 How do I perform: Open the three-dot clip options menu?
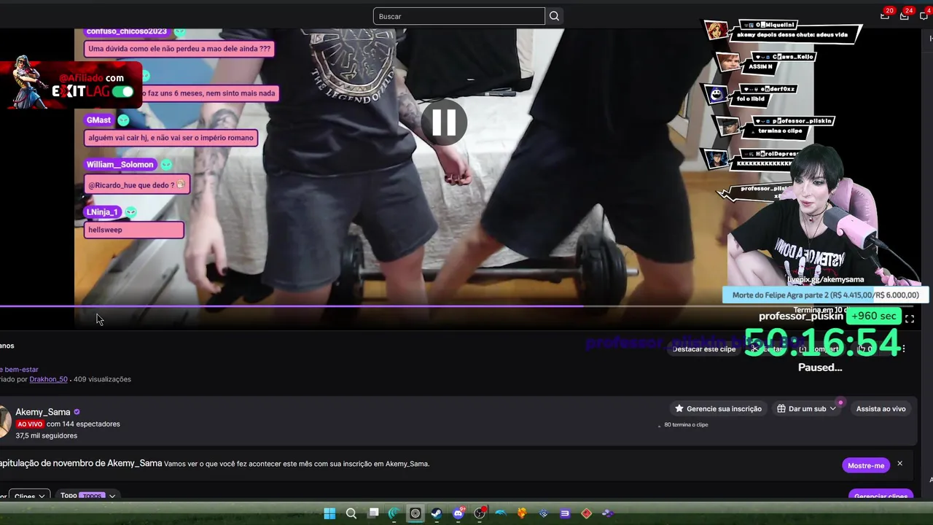(x=904, y=349)
